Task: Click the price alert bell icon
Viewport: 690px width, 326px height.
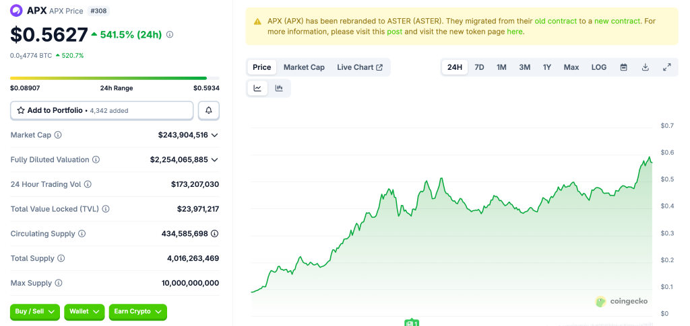Action: (x=208, y=110)
